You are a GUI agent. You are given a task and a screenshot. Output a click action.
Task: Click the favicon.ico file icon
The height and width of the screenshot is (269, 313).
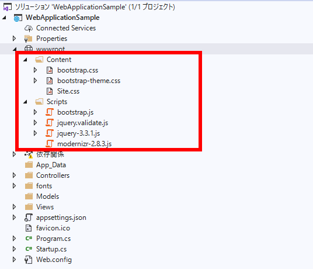coord(29,228)
